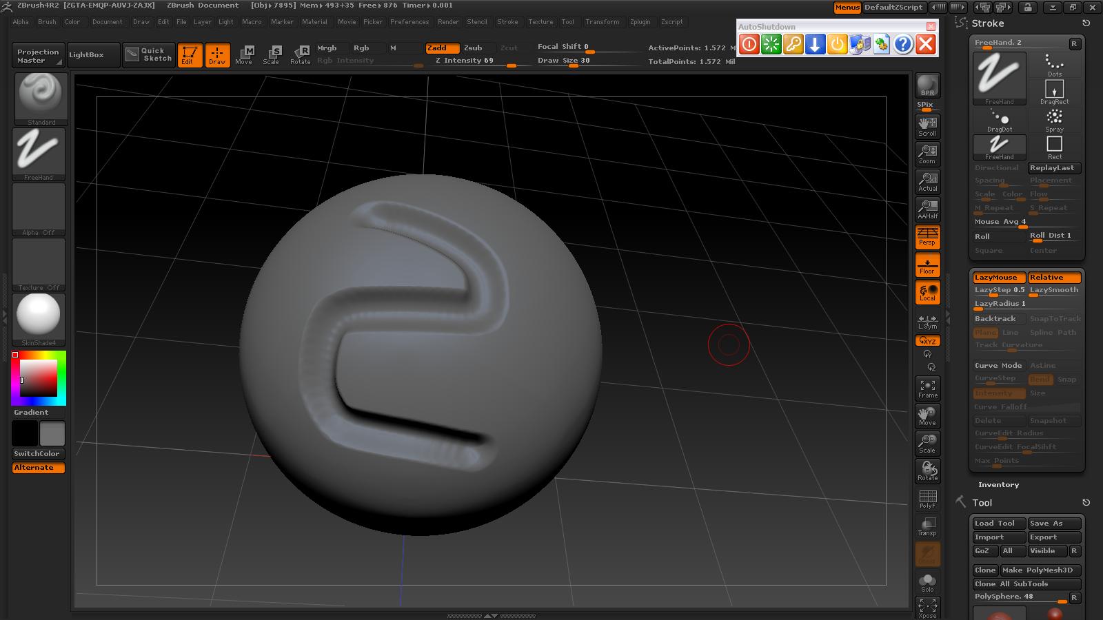Toggle Transp transparency mode
This screenshot has height=620, width=1103.
tap(927, 526)
